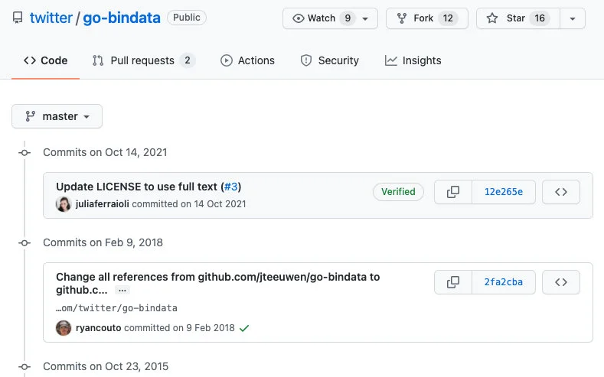Image resolution: width=604 pixels, height=377 pixels.
Task: Open the twitter organization link
Action: [51, 18]
